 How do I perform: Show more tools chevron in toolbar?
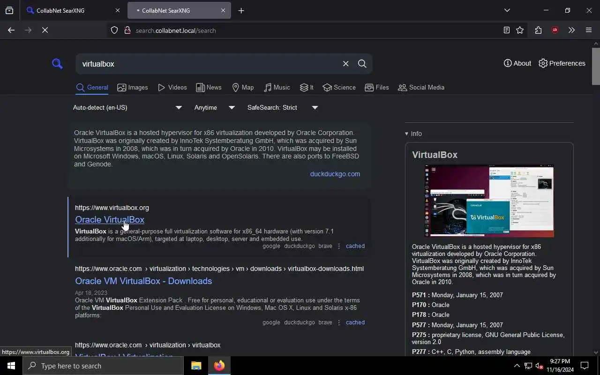pyautogui.click(x=571, y=30)
